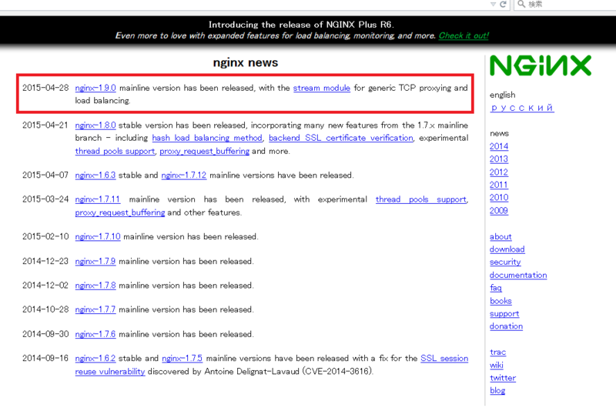
Task: Open proxy request buffering link in 2015-03-24 entry
Action: (x=120, y=212)
